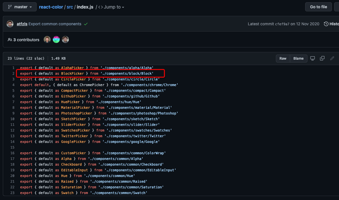The height and width of the screenshot is (200, 339).
Task: Click the 23 lines (22 sloc) text
Action: tap(26, 58)
